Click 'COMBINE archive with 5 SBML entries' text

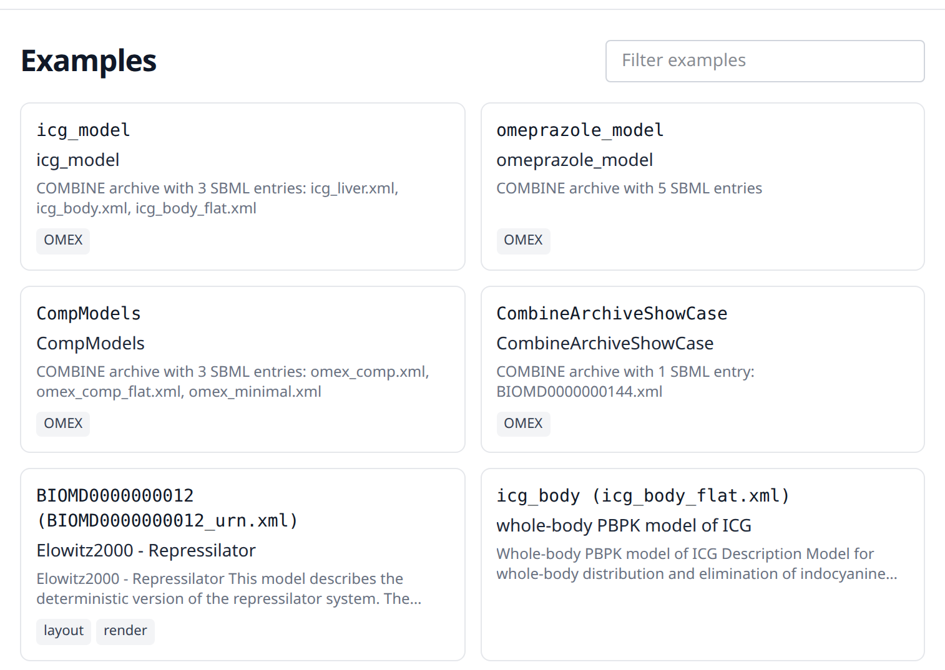coord(629,188)
